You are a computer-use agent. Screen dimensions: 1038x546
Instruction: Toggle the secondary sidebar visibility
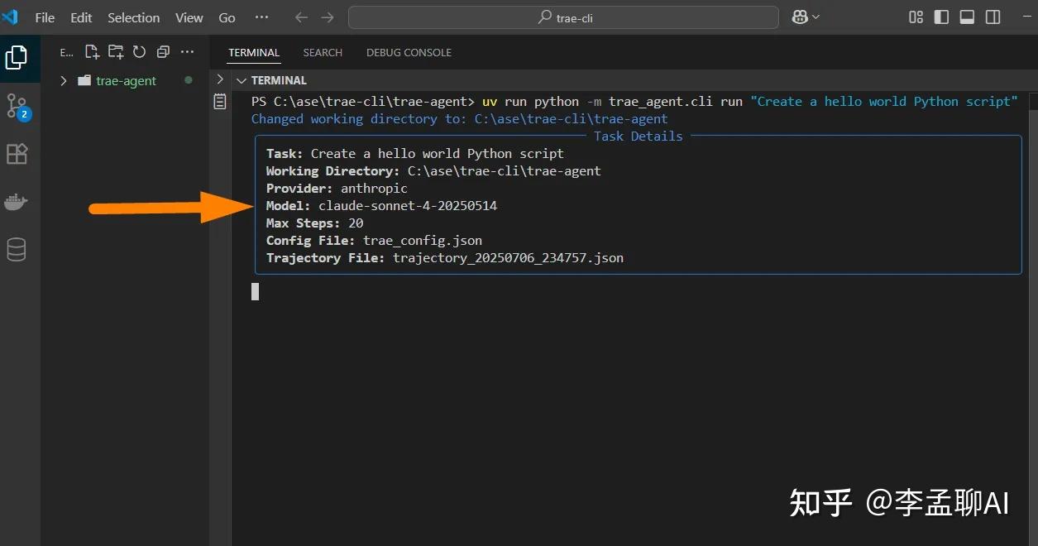(993, 17)
